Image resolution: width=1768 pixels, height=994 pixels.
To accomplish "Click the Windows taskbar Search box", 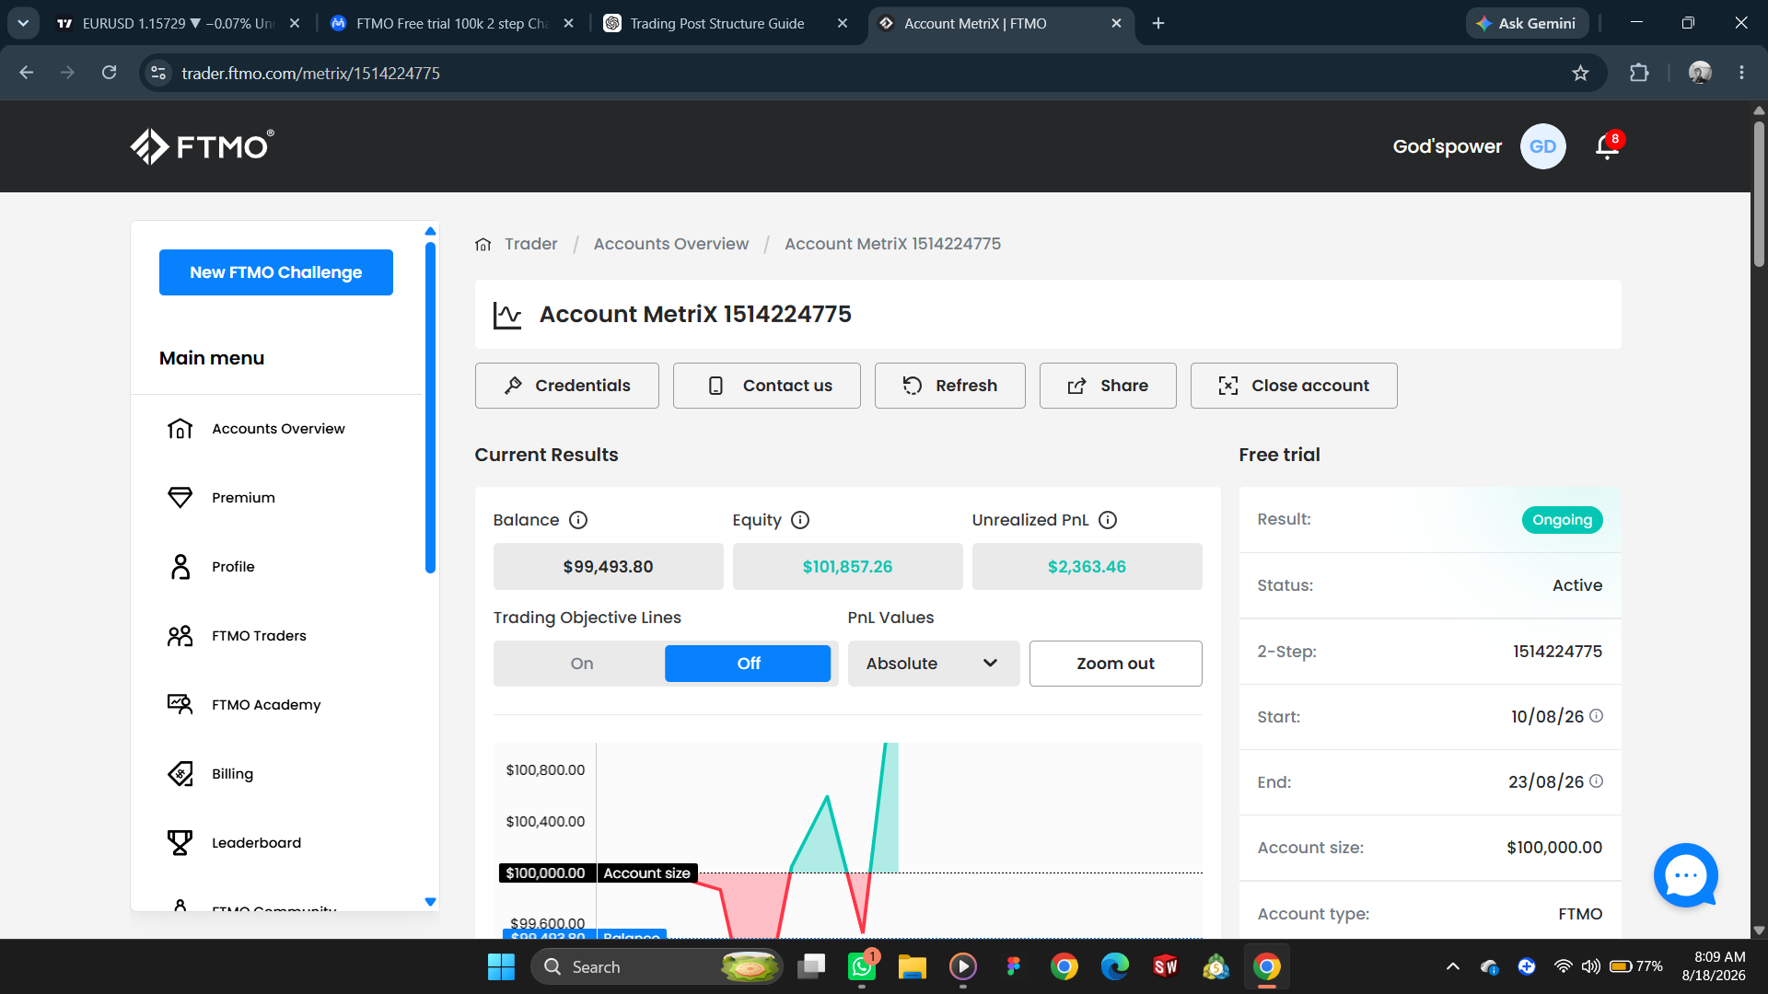I will click(657, 966).
